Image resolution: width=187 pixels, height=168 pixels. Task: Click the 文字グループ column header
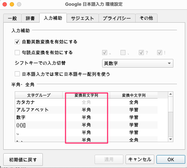(39, 95)
